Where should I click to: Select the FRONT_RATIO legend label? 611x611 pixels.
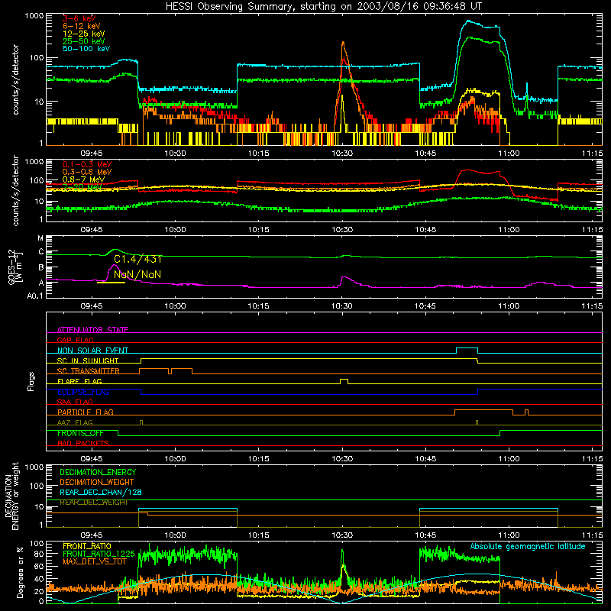[87, 546]
